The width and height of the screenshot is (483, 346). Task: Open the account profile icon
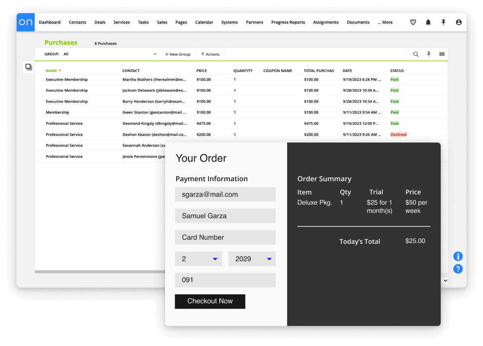pos(459,22)
